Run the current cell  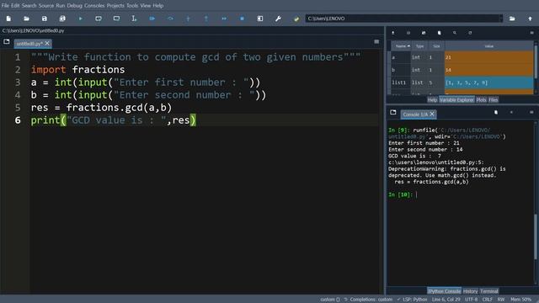click(x=99, y=19)
